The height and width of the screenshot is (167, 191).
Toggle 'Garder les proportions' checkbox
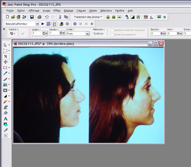pos(112,35)
